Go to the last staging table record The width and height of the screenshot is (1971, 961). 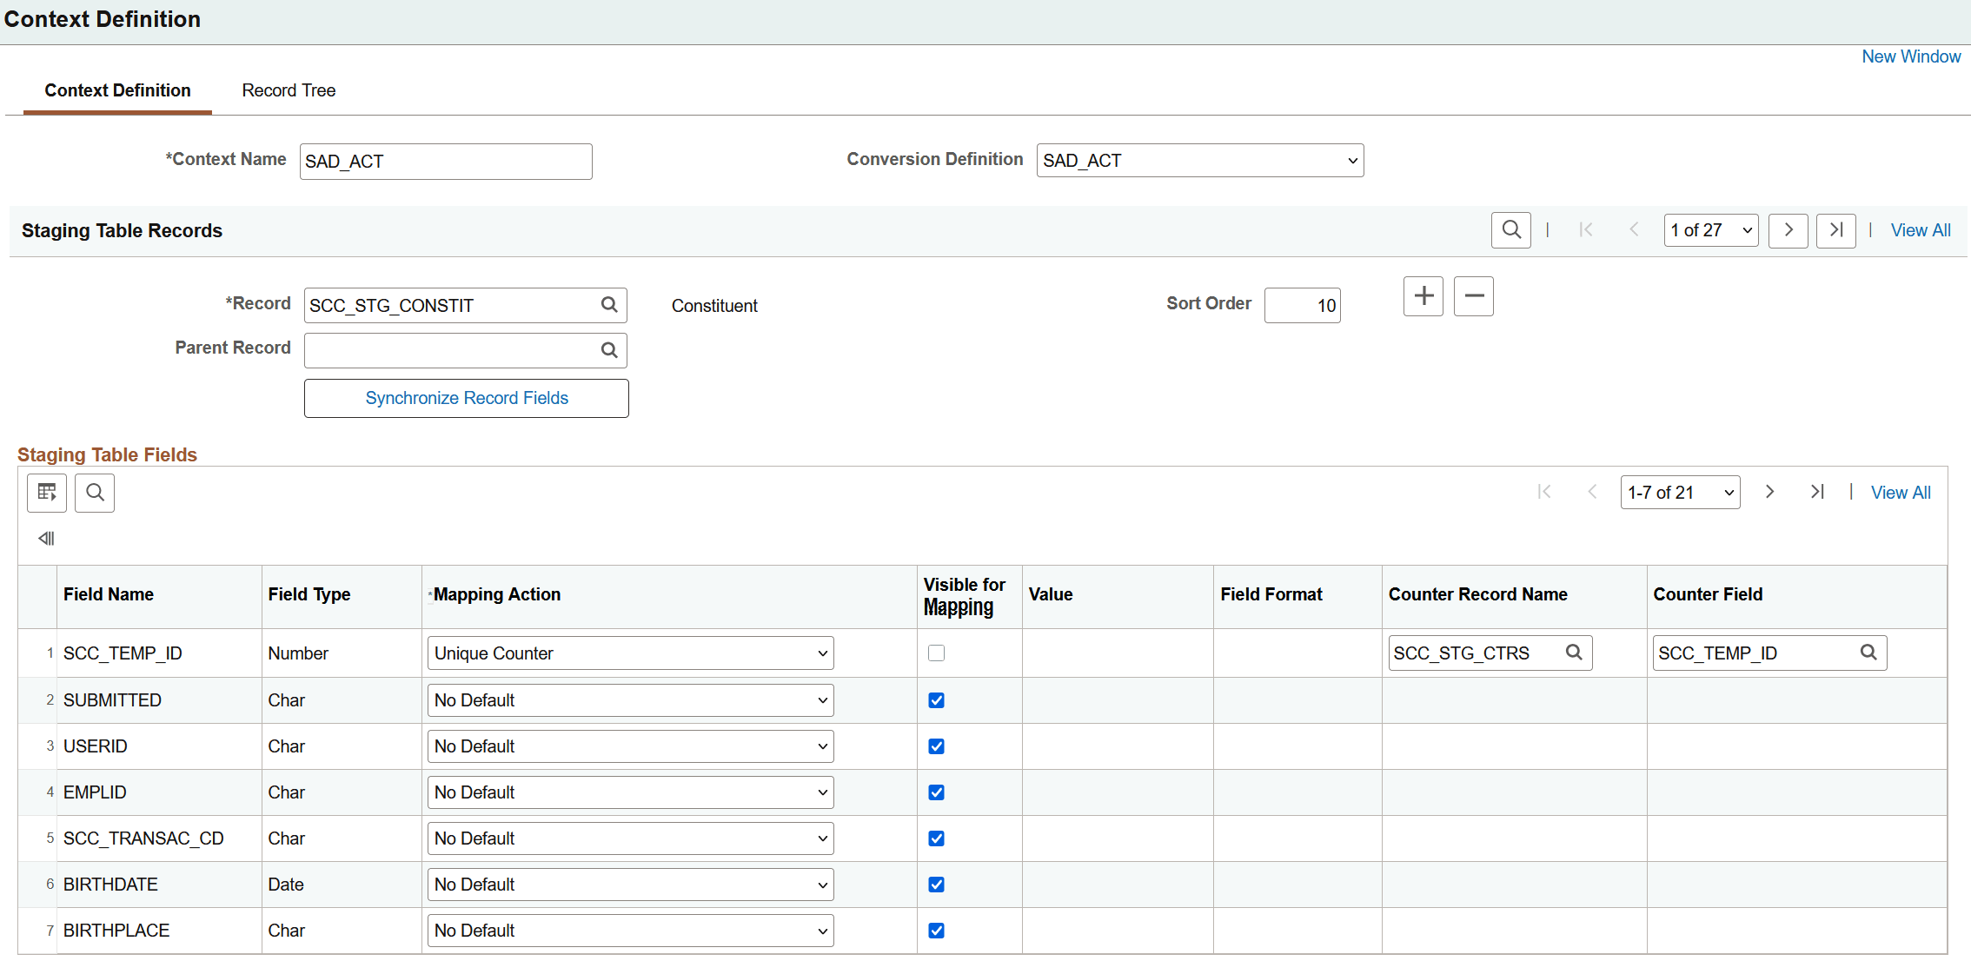point(1835,230)
